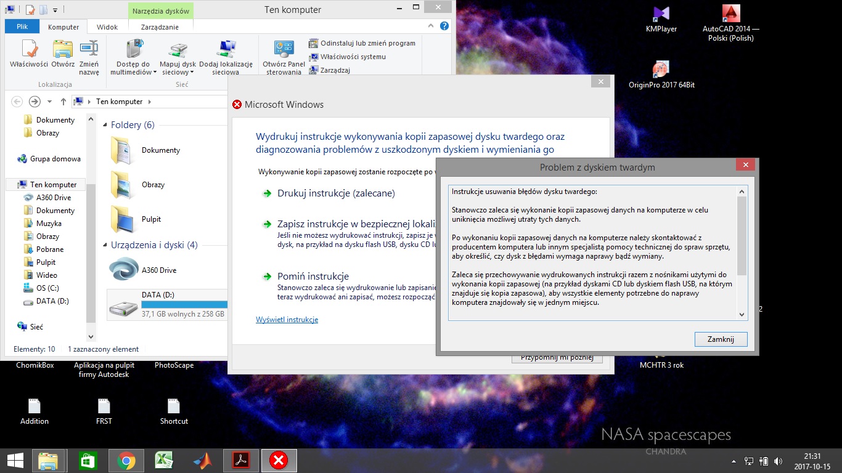Viewport: 842px width, 473px height.
Task: Click the Otwórz ribbon icon
Action: coord(63,54)
